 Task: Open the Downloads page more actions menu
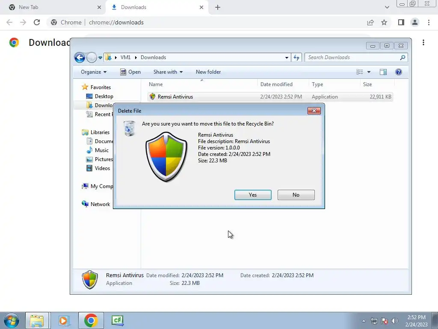tap(423, 42)
